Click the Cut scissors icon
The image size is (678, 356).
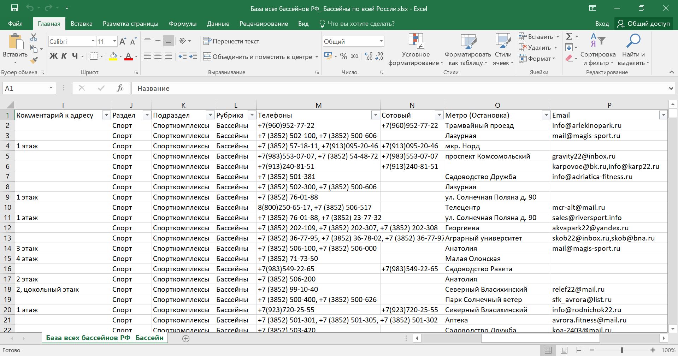click(34, 37)
